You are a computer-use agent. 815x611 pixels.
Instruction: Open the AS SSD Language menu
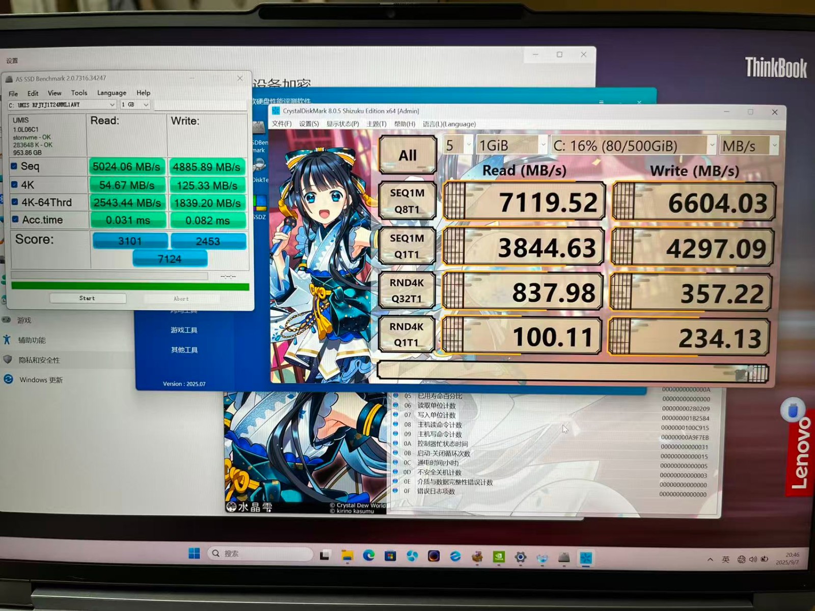click(112, 93)
